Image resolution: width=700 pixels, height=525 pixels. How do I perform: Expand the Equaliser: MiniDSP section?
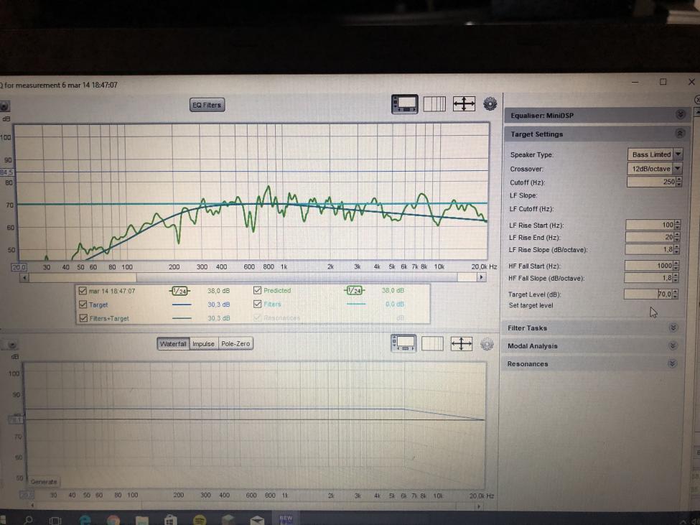pos(681,115)
